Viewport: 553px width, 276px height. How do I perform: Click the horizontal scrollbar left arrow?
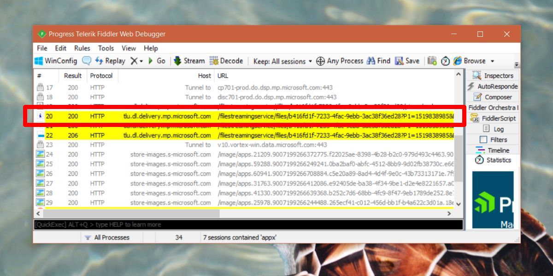39,214
